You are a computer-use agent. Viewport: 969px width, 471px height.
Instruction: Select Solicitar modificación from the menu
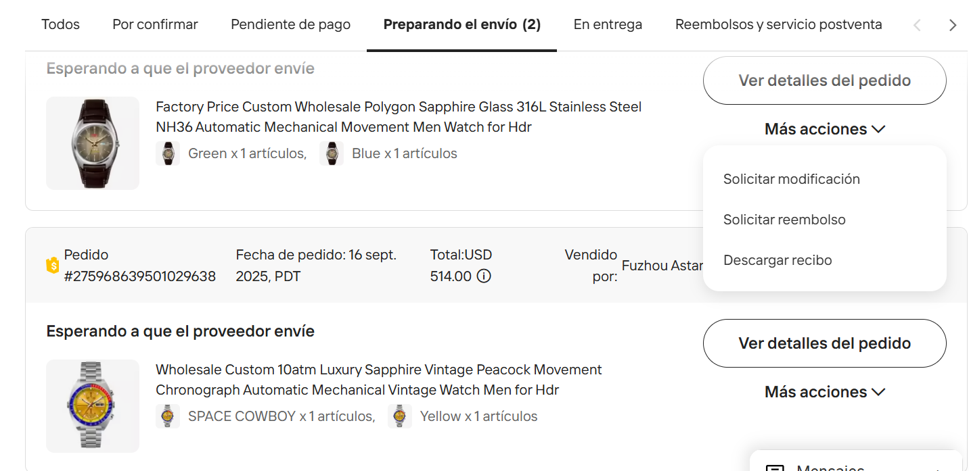791,179
